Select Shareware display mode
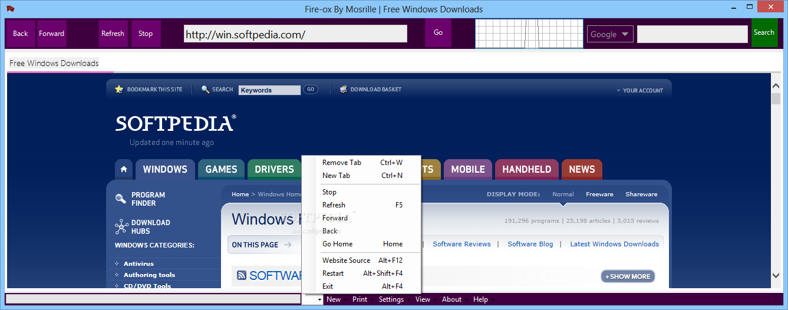 click(641, 194)
